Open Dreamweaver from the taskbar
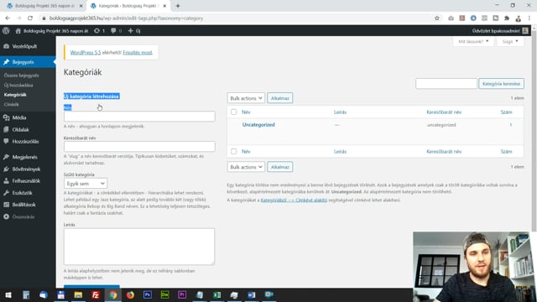Image resolution: width=537 pixels, height=302 pixels. [164, 294]
